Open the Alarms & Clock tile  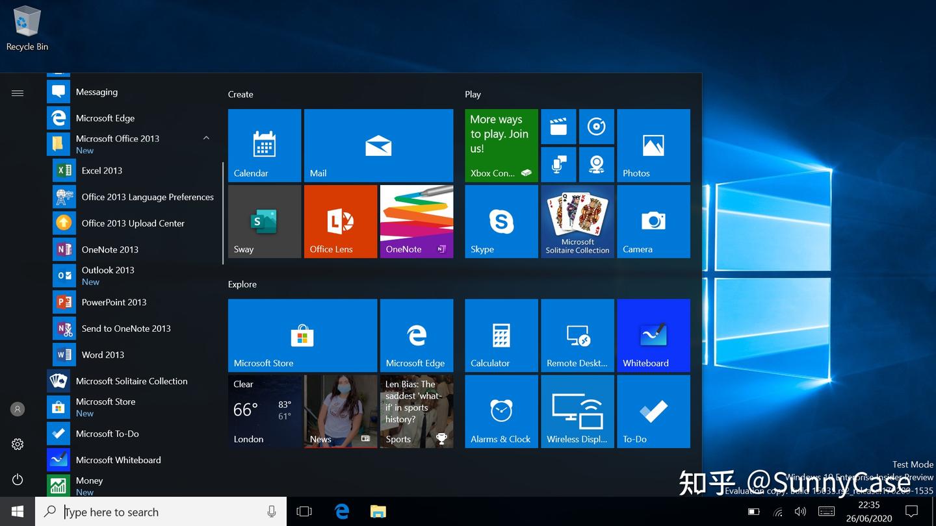pyautogui.click(x=500, y=411)
